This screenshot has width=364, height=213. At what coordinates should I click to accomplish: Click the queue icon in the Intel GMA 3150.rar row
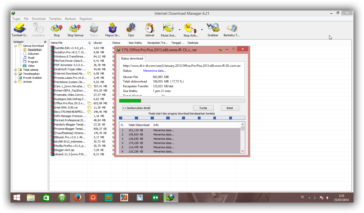click(89, 107)
